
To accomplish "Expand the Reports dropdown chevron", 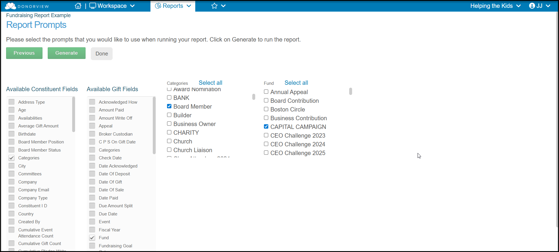I will coord(189,6).
